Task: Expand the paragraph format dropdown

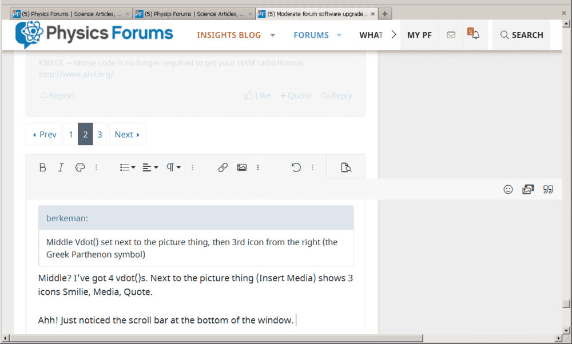Action: 173,167
